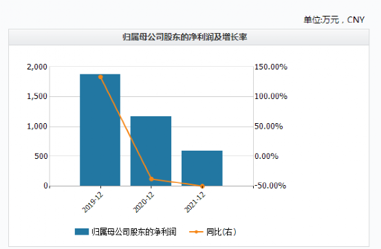Click the 2021-12 x-axis label

(x=195, y=202)
